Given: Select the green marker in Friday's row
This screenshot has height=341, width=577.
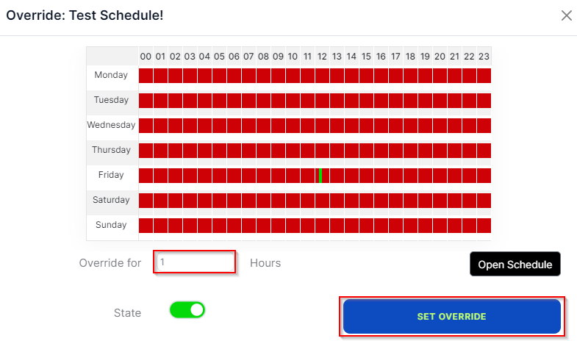Looking at the screenshot, I should 320,176.
